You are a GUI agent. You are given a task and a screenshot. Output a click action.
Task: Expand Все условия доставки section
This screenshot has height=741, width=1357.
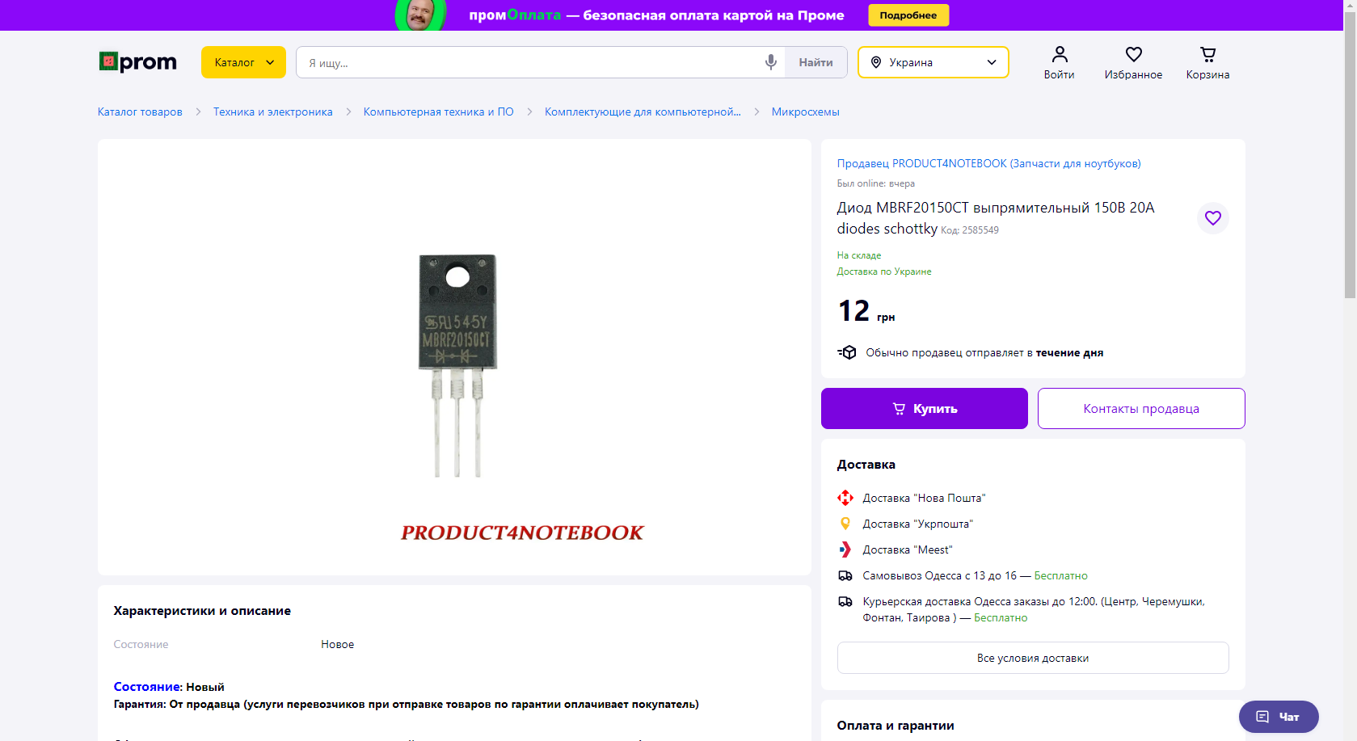tap(1033, 658)
